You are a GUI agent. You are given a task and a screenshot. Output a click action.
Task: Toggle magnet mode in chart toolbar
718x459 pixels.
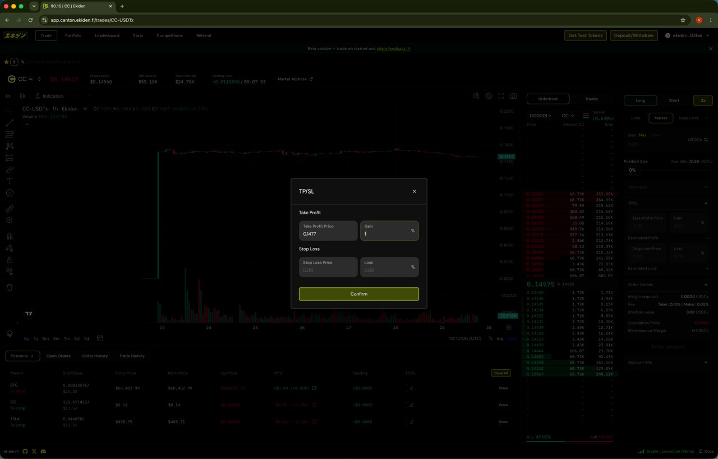10,236
